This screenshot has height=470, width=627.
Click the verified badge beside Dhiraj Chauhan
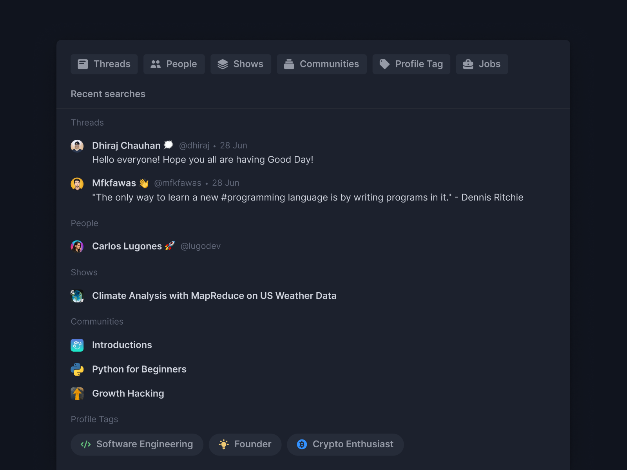tap(169, 145)
